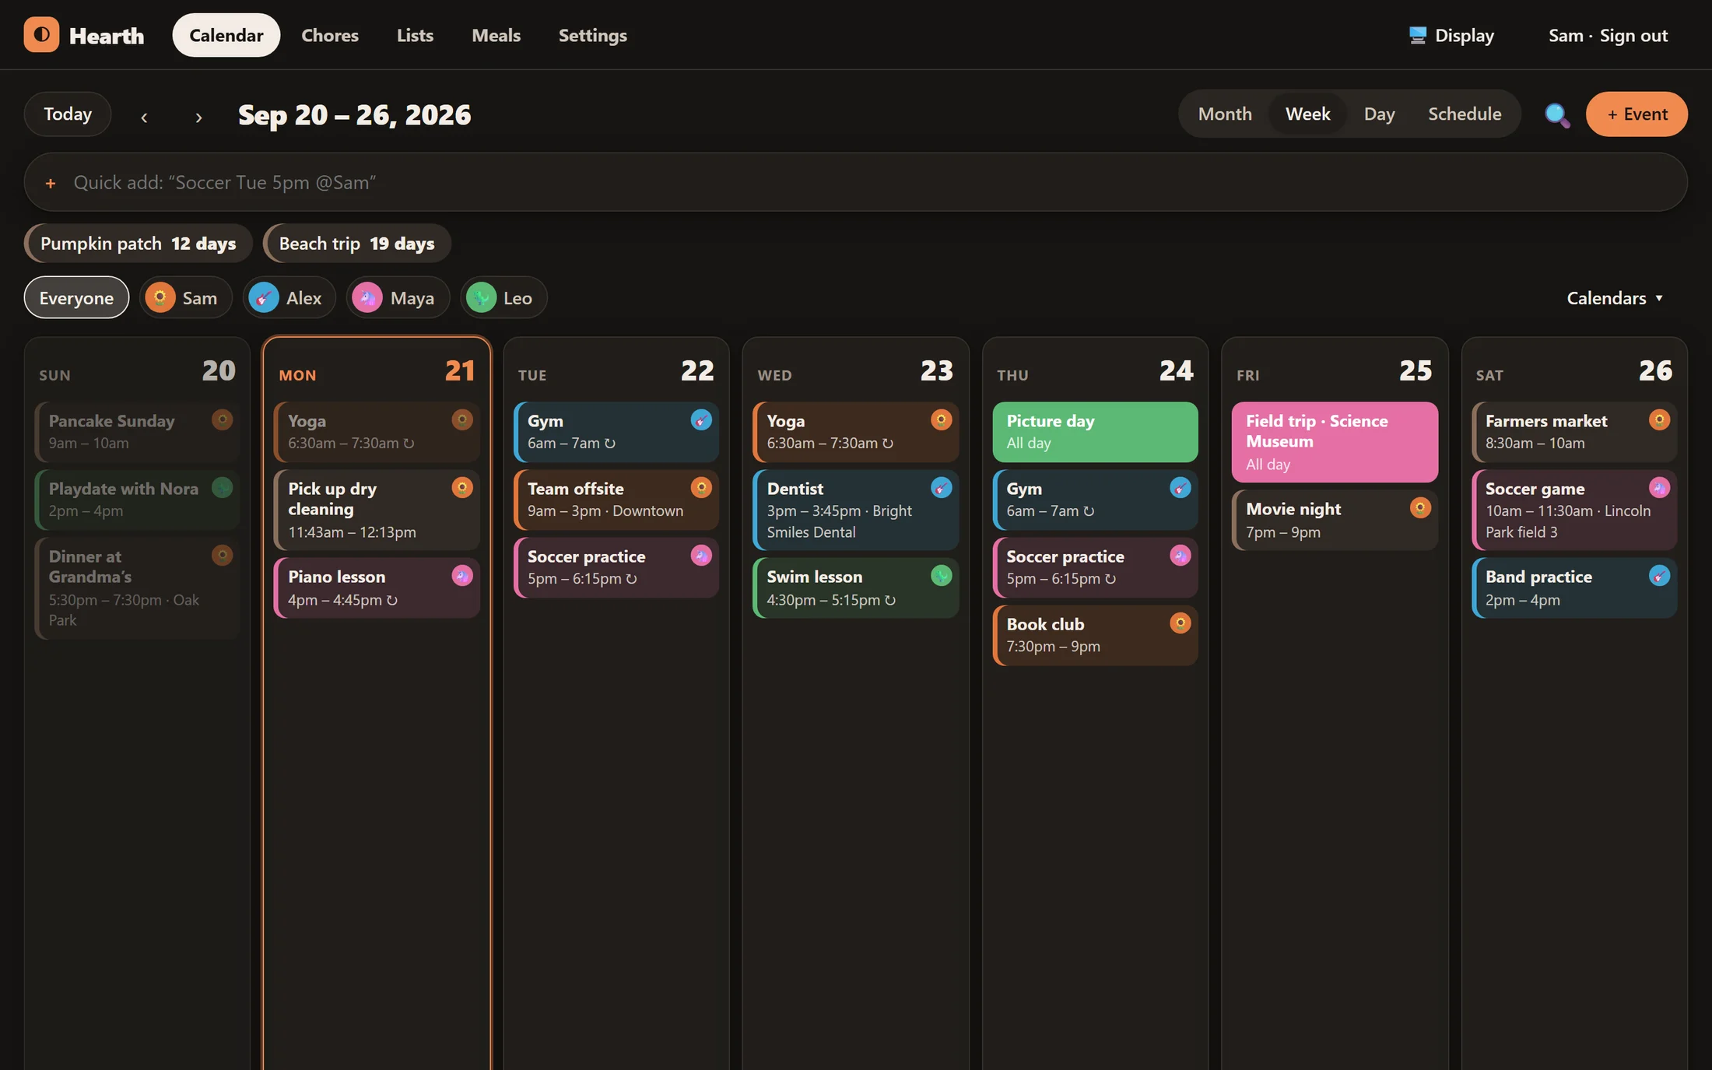Open Pick up dry cleaning event
Image resolution: width=1712 pixels, height=1070 pixels.
pyautogui.click(x=377, y=510)
